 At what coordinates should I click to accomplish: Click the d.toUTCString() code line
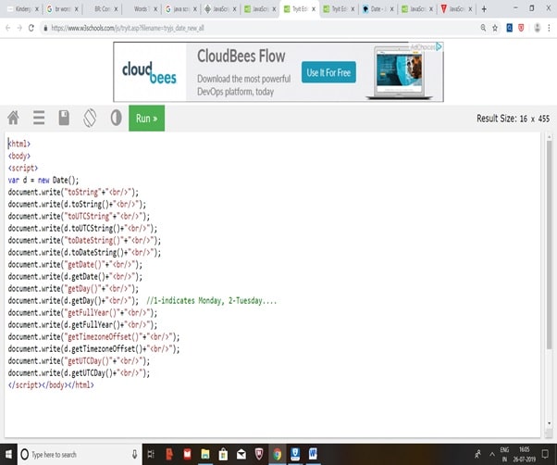[x=82, y=228]
